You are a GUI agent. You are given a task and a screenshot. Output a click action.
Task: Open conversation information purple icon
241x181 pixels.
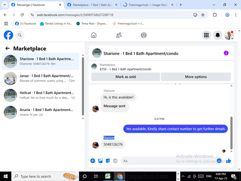(x=226, y=53)
